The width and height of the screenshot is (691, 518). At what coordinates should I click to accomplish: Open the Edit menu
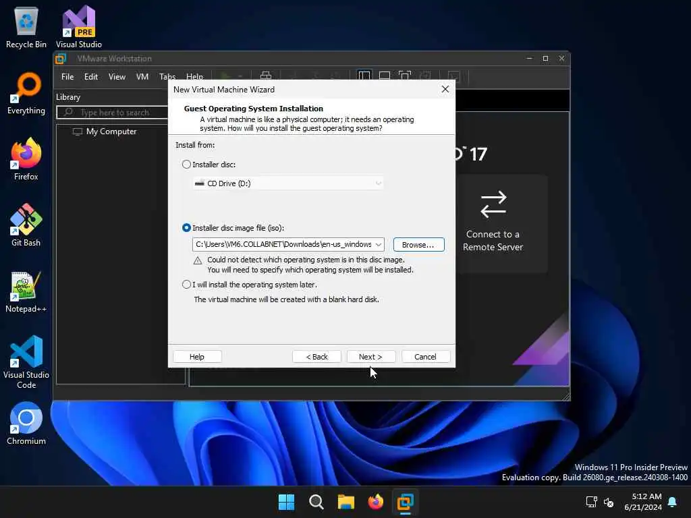91,77
